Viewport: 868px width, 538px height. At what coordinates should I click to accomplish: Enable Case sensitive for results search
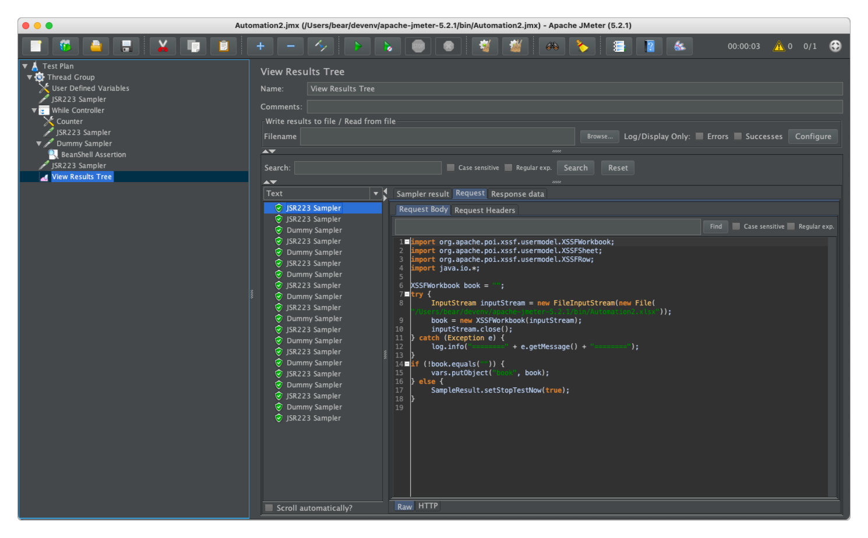[x=451, y=168]
